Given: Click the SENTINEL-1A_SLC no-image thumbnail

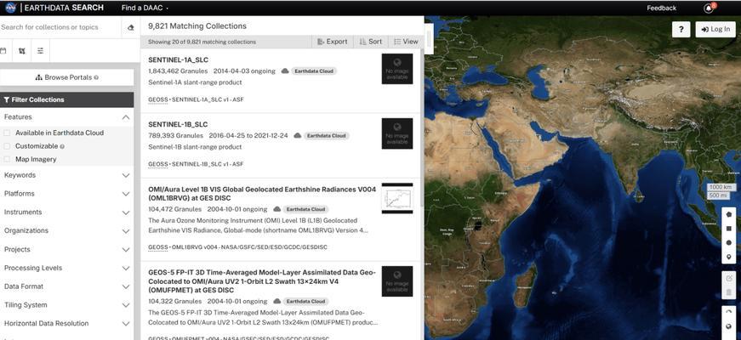Looking at the screenshot, I should [397, 69].
